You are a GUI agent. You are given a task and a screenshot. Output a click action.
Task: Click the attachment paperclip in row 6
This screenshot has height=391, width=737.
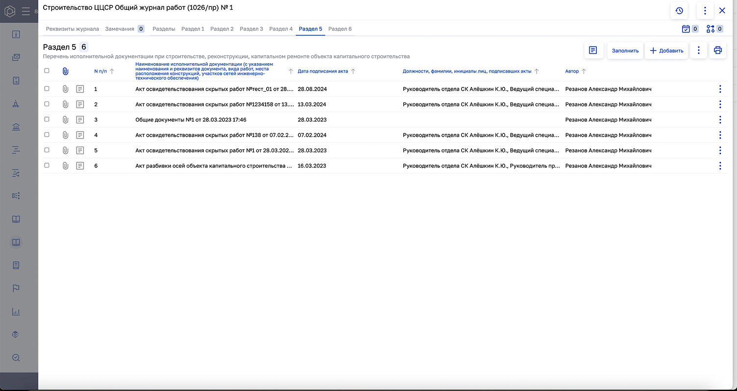coord(65,166)
